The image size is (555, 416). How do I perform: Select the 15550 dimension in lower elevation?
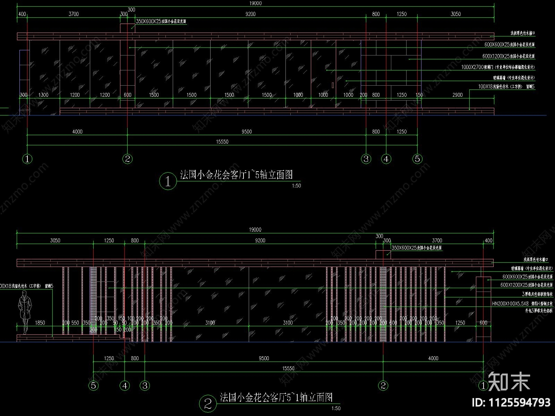click(x=289, y=369)
